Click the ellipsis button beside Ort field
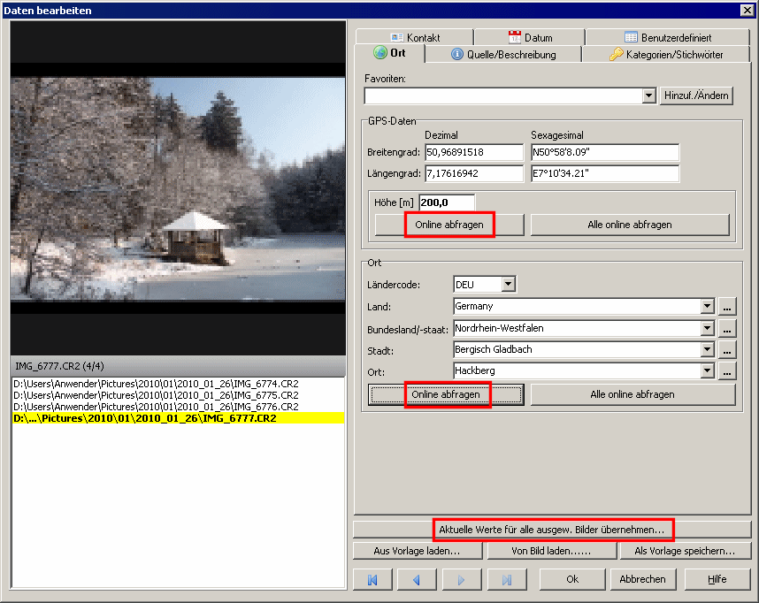 [x=727, y=371]
